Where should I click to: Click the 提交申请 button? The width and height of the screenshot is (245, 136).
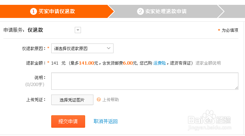click(x=68, y=122)
